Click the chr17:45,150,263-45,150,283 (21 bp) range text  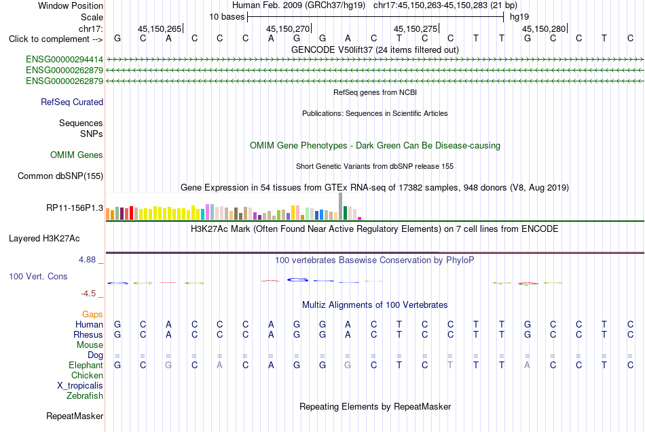tap(445, 5)
